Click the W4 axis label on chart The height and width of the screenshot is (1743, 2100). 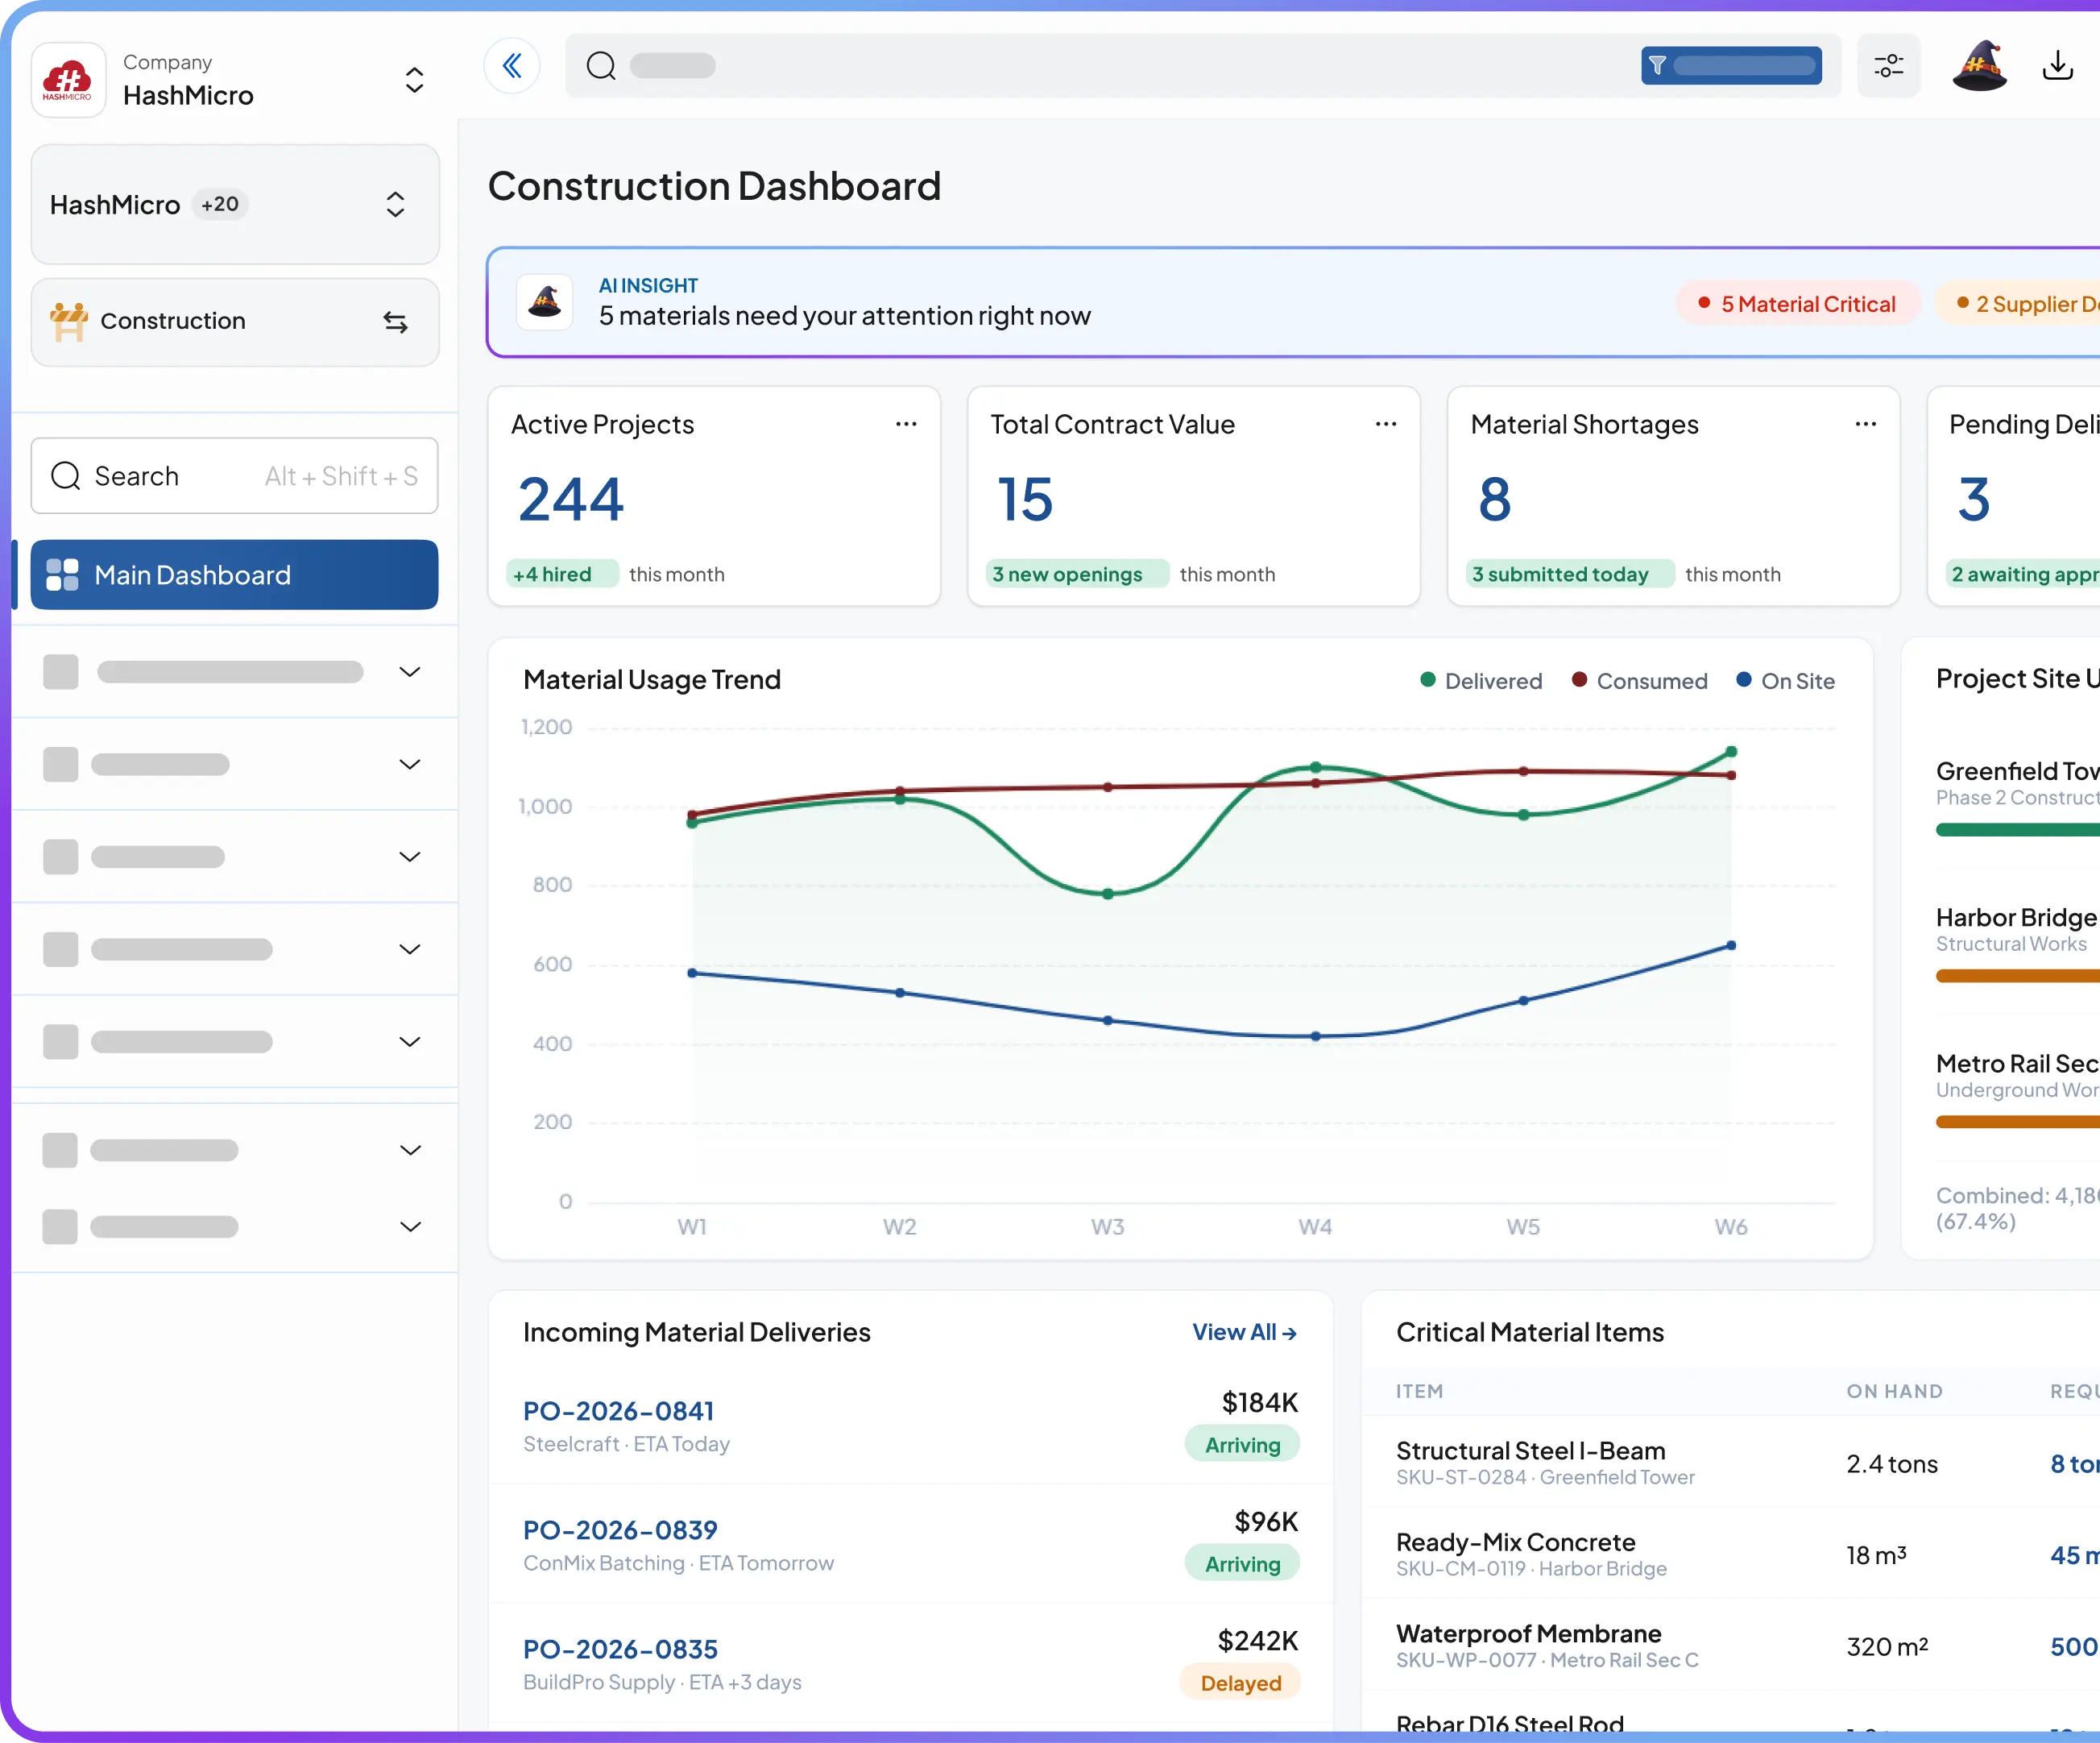1315,1226
